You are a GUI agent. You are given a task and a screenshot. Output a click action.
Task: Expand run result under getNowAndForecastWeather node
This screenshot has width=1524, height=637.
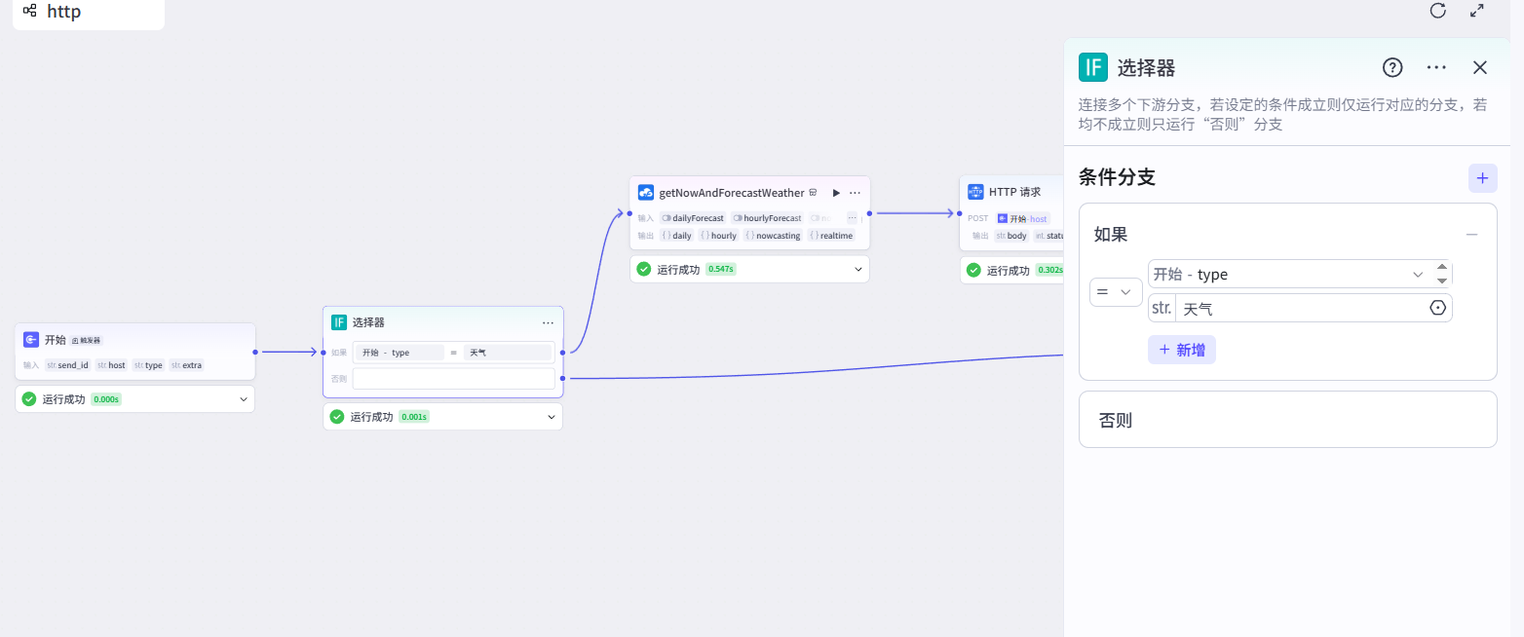click(x=857, y=270)
